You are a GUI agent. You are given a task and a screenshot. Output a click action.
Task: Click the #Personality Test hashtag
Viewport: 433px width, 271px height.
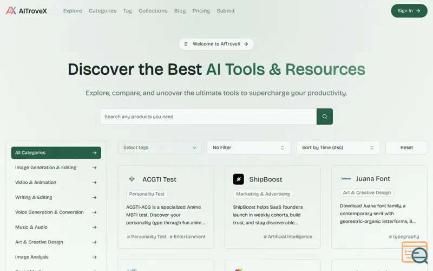147,237
